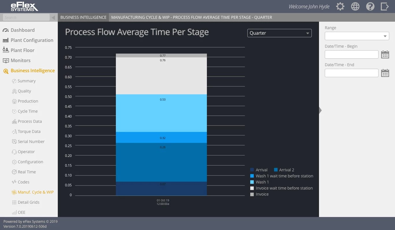The image size is (395, 230).
Task: Open the Plant Floor section
Action: pyautogui.click(x=6, y=50)
